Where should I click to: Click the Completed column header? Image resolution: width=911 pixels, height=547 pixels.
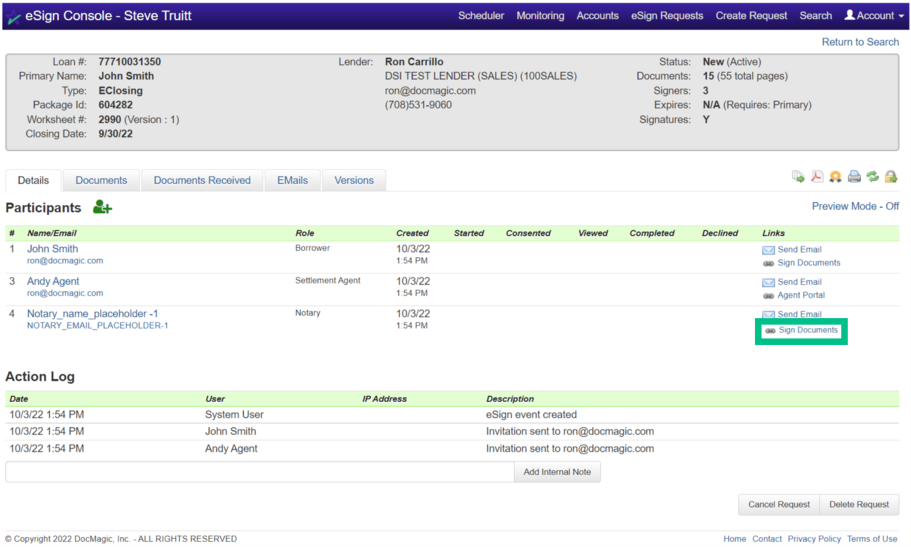(652, 233)
